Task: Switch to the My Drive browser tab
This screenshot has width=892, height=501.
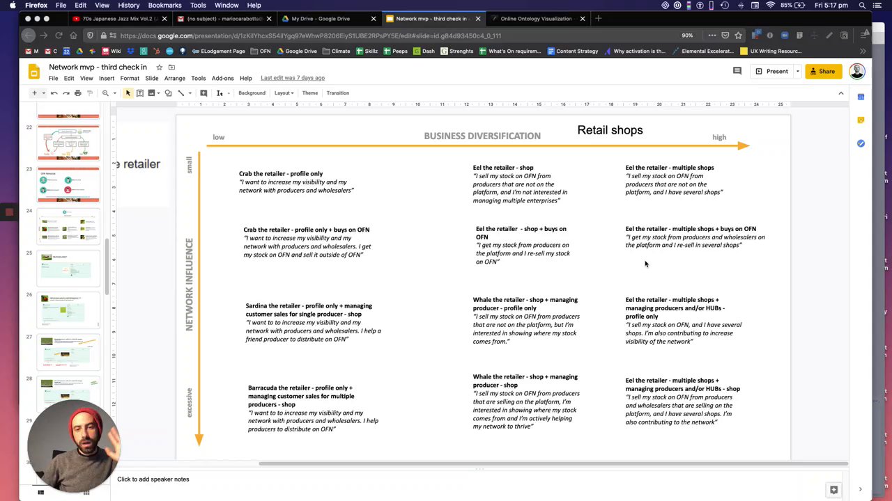Action: click(330, 19)
